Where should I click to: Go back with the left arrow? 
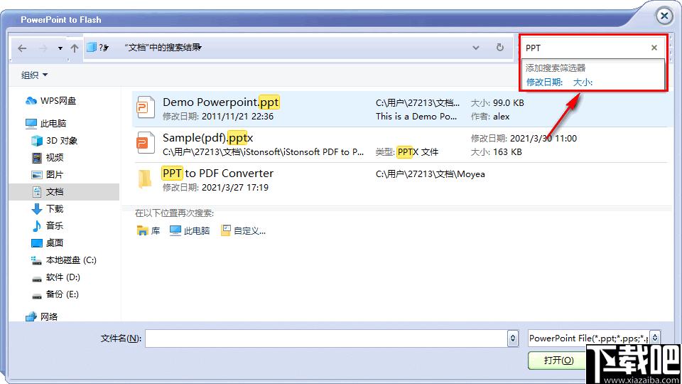[22, 48]
